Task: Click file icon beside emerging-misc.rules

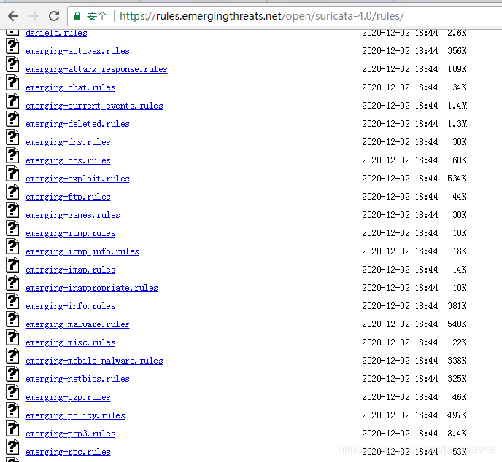Action: [12, 337]
